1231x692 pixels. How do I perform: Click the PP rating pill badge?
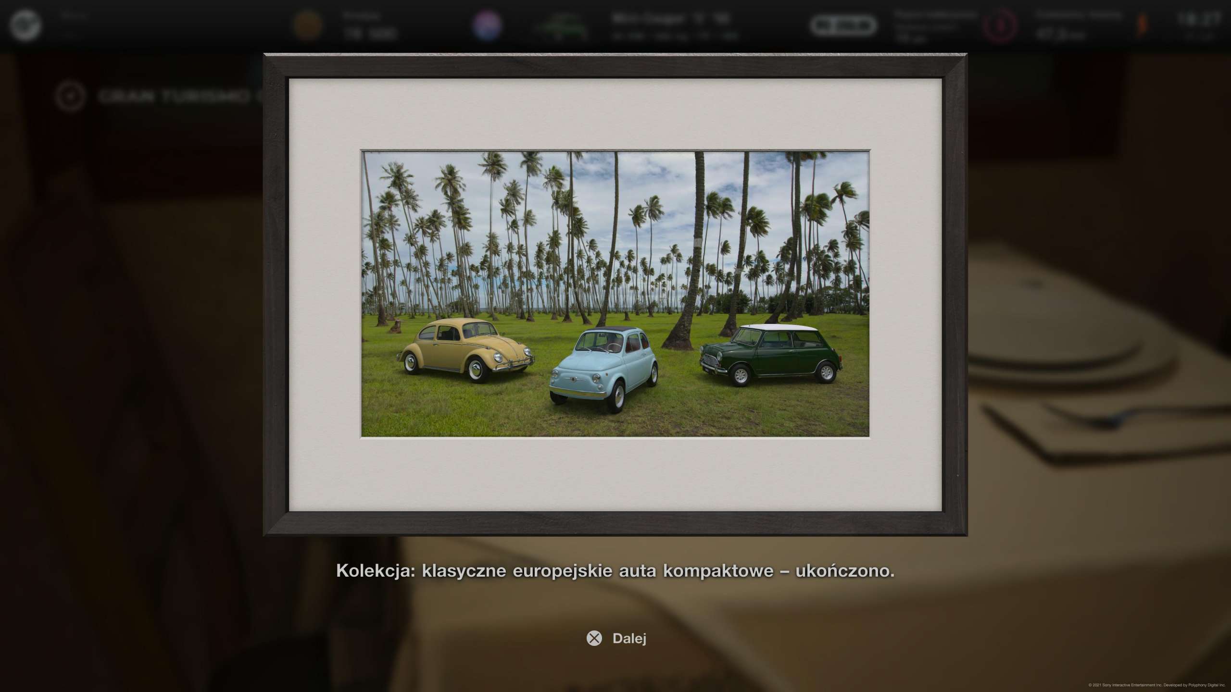click(x=842, y=25)
